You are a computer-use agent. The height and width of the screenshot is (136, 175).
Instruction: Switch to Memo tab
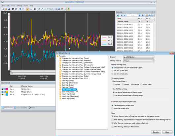(x=32, y=108)
